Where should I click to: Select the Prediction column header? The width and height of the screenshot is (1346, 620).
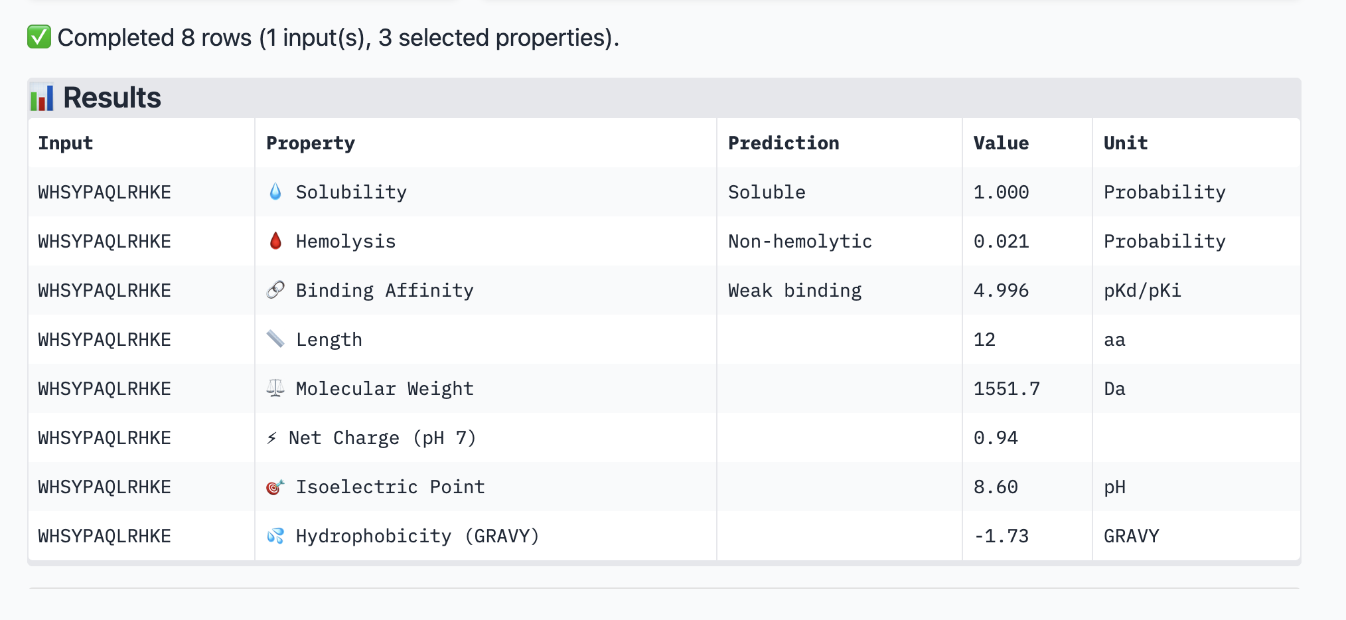[x=784, y=143]
